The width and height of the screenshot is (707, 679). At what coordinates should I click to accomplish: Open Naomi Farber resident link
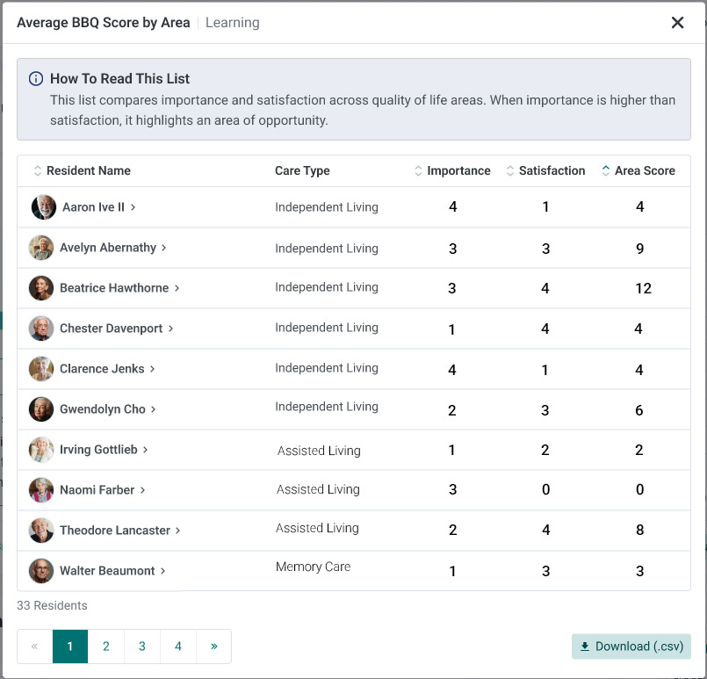point(97,490)
